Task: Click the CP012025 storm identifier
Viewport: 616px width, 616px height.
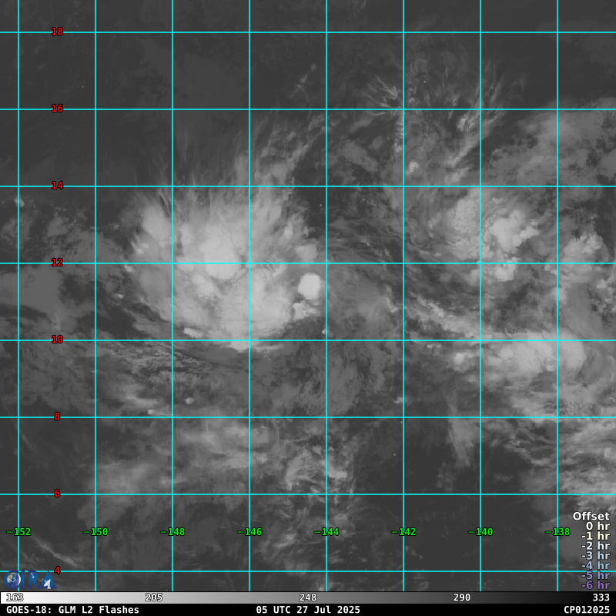Action: [x=586, y=610]
